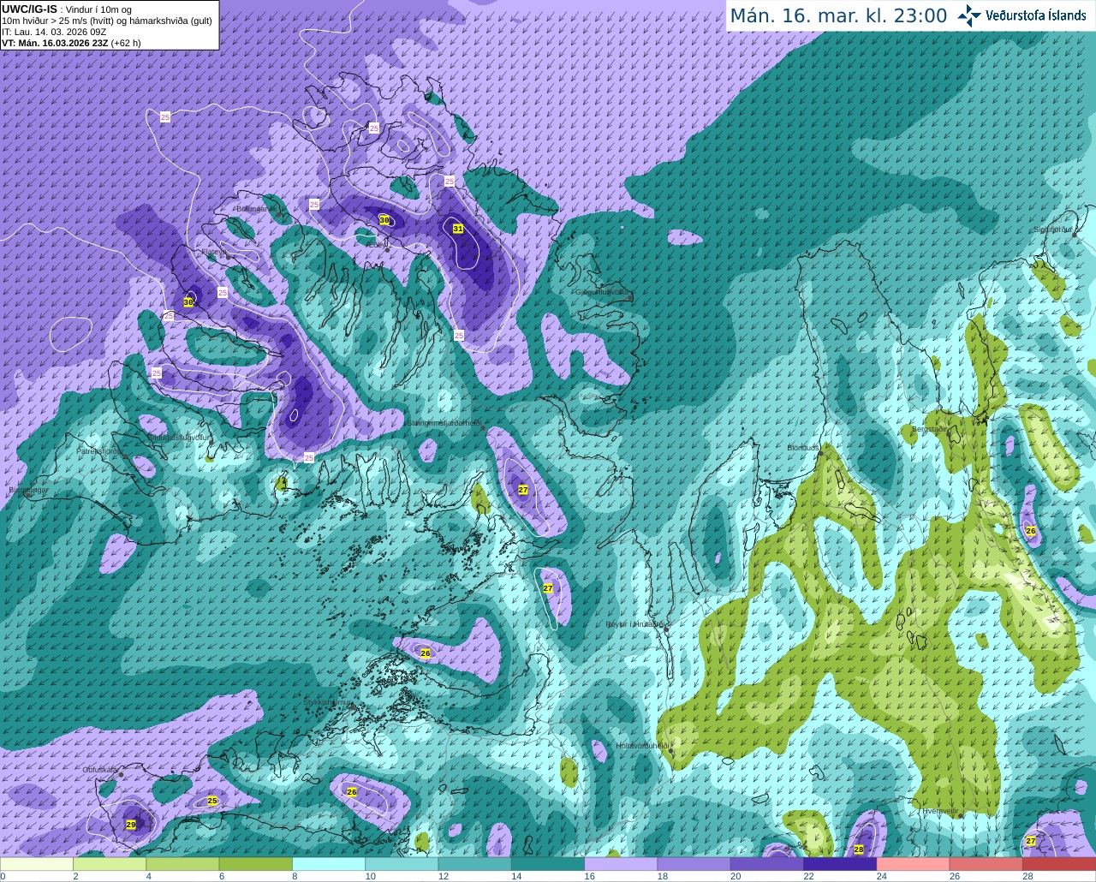
Task: Click the IT: Lau. 14. 03. 2026 09Z line
Action: click(54, 32)
